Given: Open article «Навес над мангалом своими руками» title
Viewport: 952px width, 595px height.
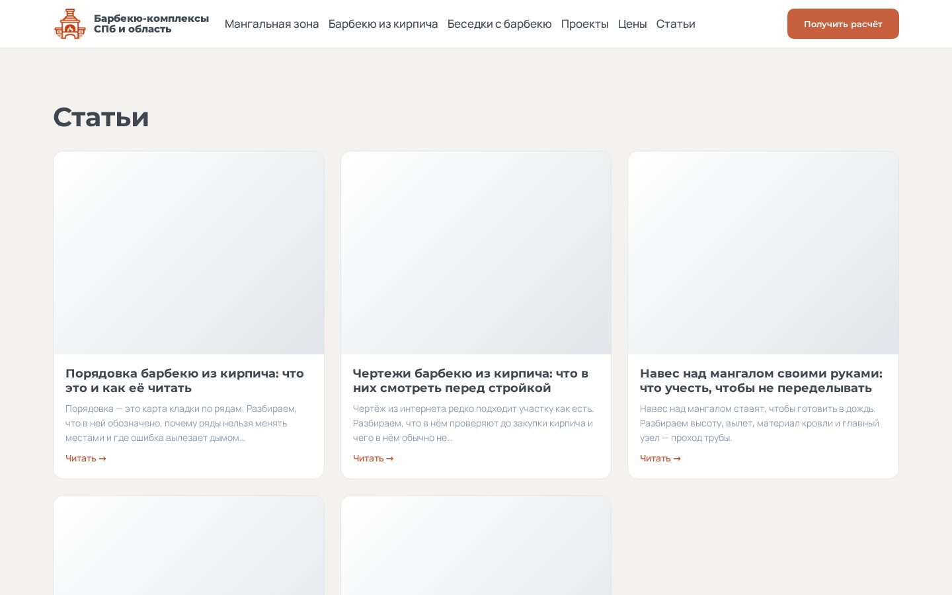Looking at the screenshot, I should click(x=761, y=381).
